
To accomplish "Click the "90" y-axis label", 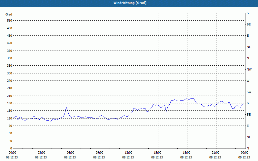I will point(10,126).
